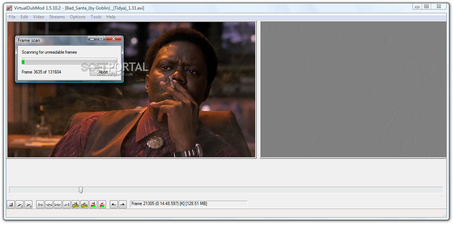Image resolution: width=453 pixels, height=226 pixels.
Task: Open the Video menu
Action: 38,17
